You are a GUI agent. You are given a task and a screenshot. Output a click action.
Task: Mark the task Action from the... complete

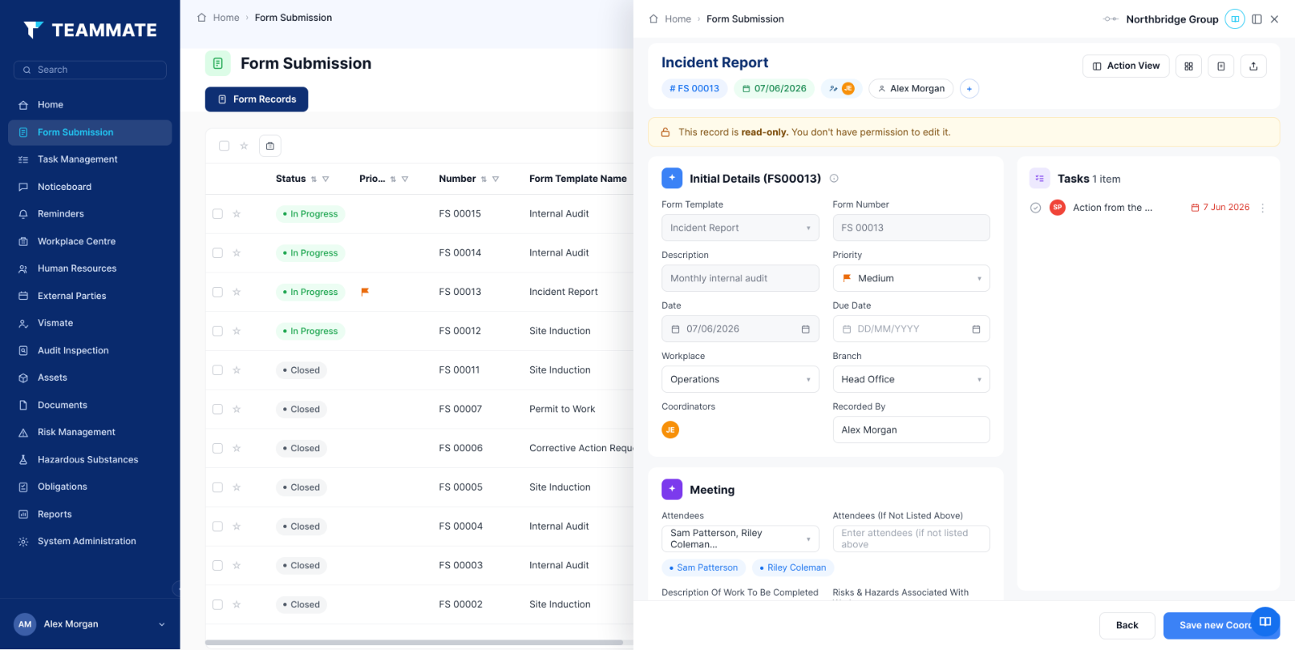click(x=1035, y=208)
